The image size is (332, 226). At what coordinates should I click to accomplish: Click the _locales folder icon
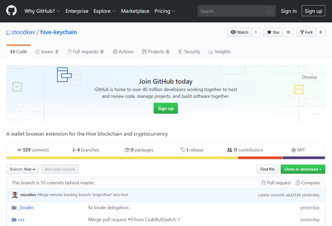coord(14,207)
